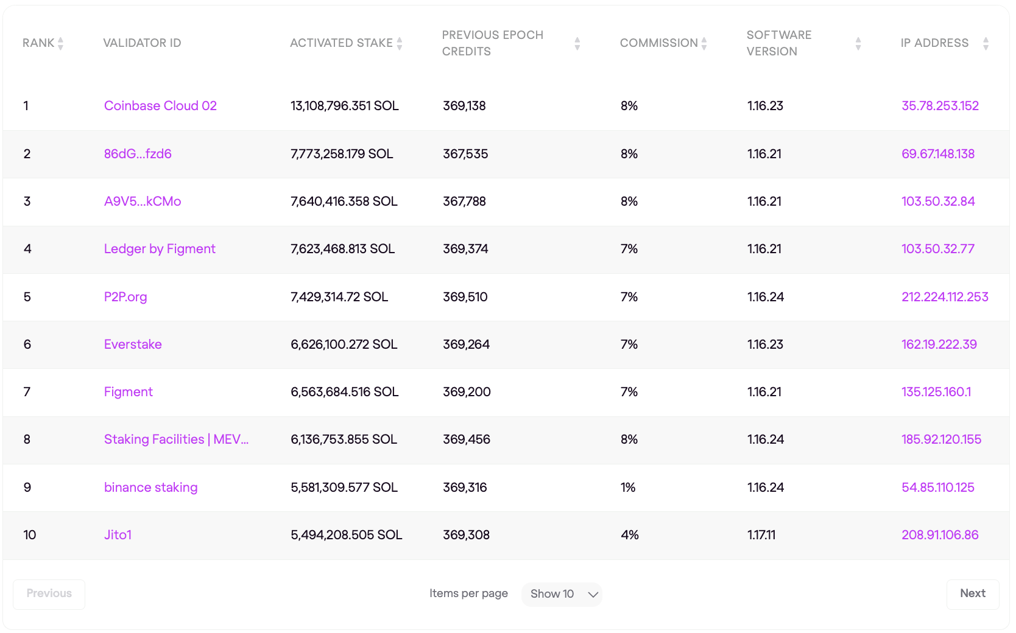Click the Commission header label
1016x633 pixels.
(658, 43)
